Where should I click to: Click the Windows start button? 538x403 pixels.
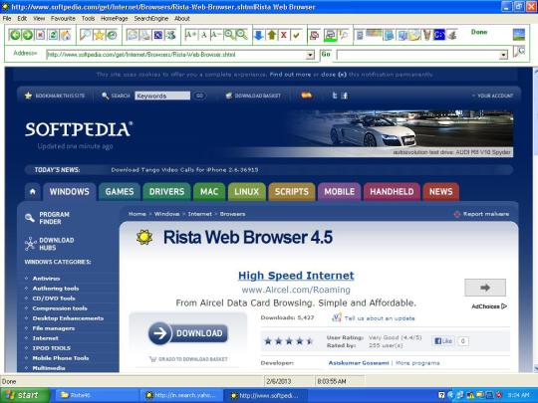pyautogui.click(x=24, y=395)
